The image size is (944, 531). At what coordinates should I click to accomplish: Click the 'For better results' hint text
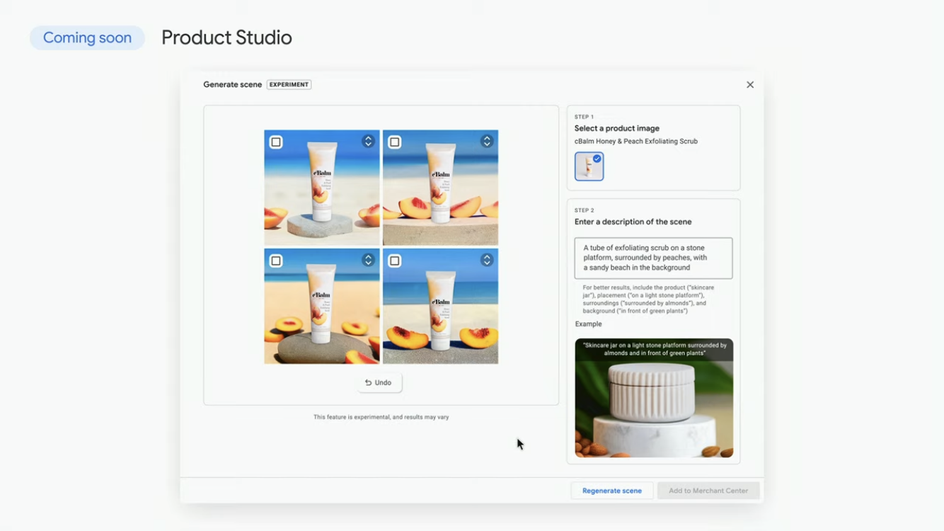(x=649, y=299)
